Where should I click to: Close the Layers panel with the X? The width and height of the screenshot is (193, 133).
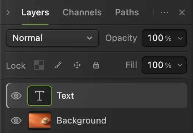(182, 12)
